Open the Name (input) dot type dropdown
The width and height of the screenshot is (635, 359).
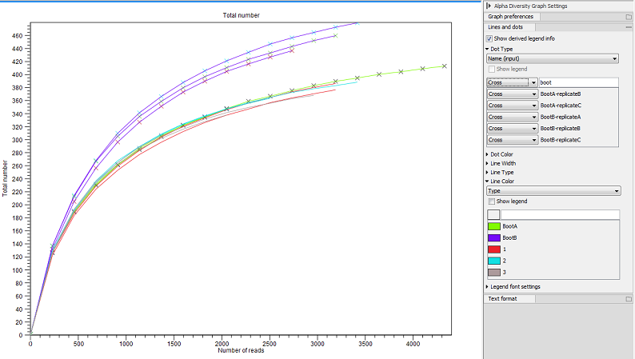pos(553,58)
